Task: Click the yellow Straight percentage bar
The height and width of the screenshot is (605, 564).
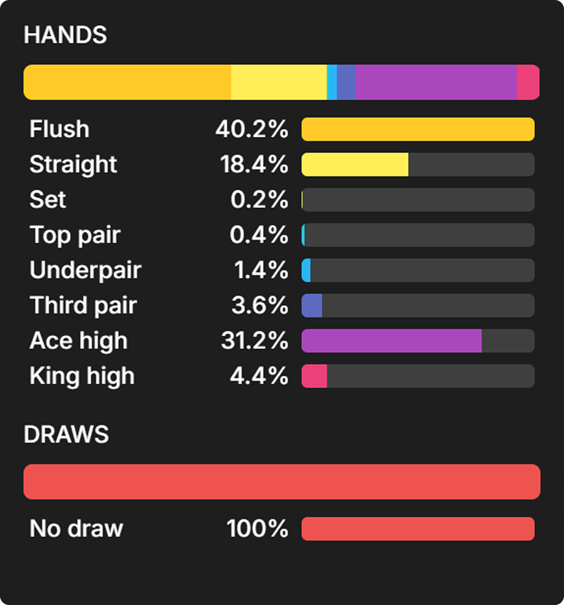Action: pos(355,165)
